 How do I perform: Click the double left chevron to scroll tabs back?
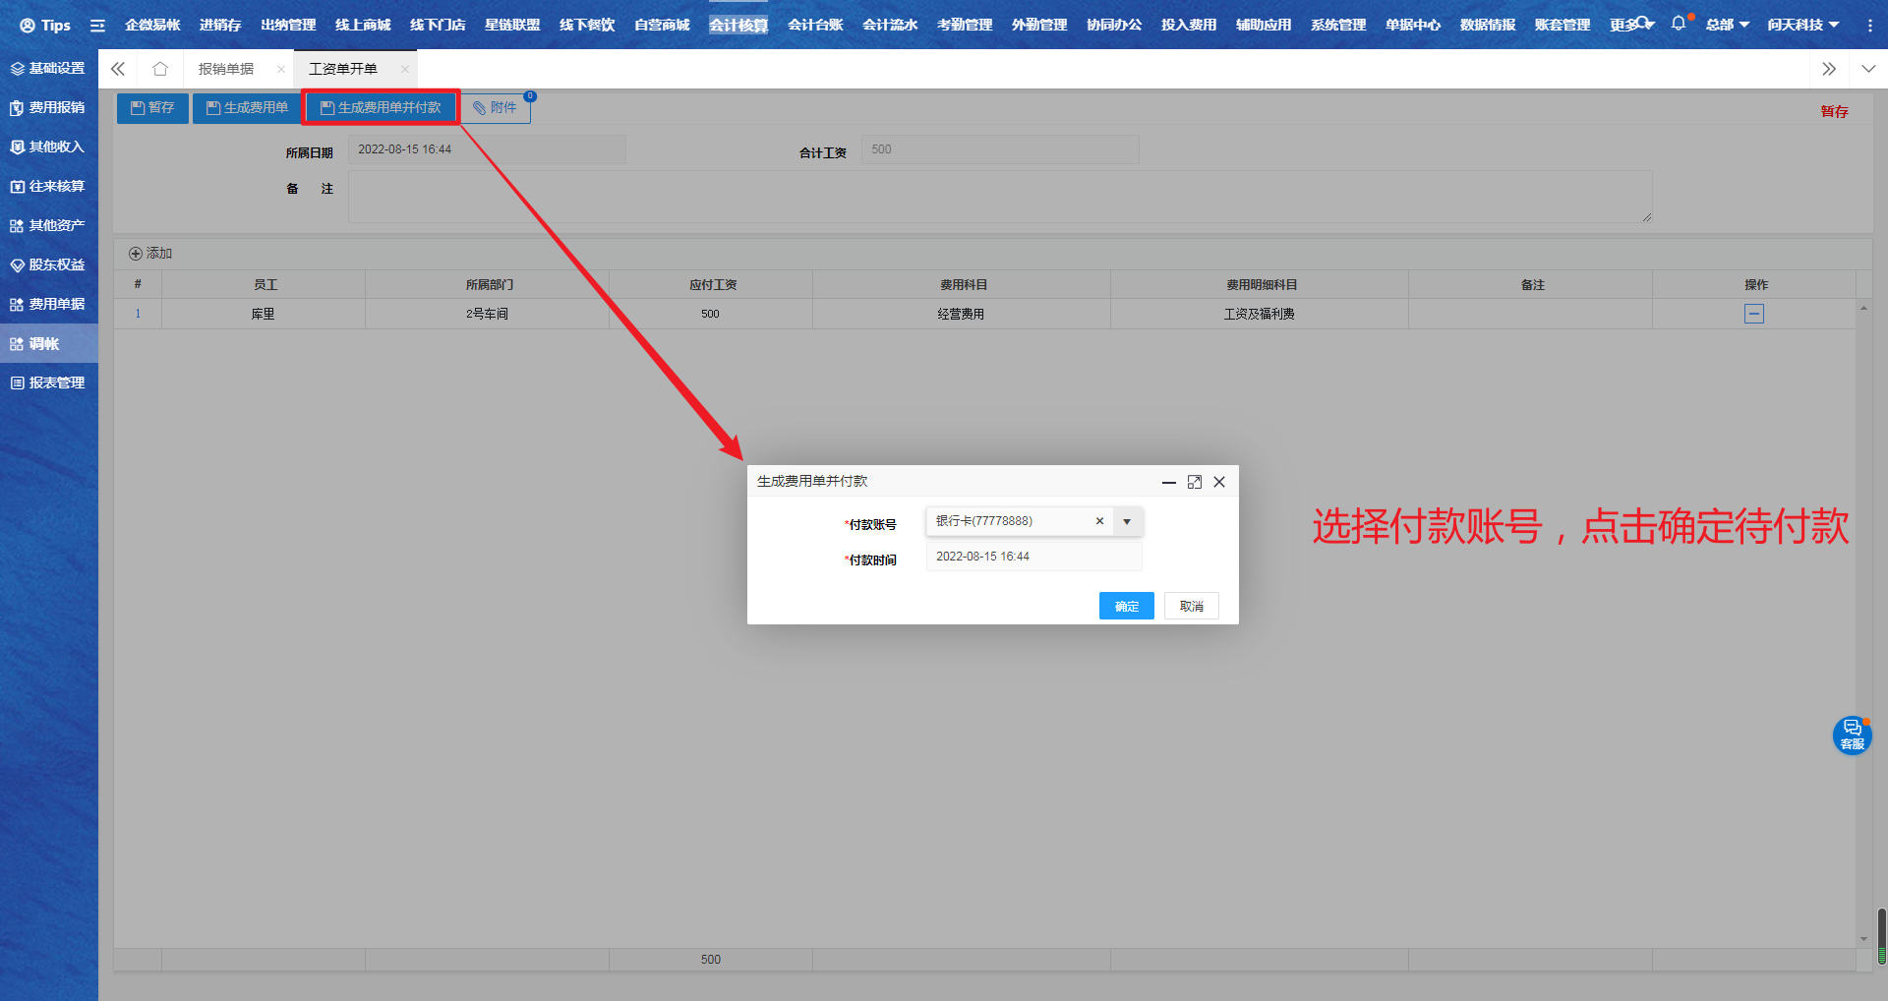point(118,69)
